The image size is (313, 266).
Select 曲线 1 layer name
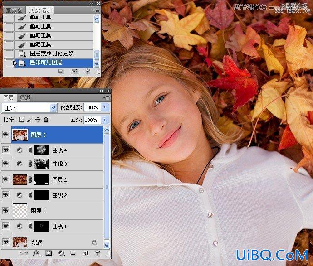[x=59, y=226]
